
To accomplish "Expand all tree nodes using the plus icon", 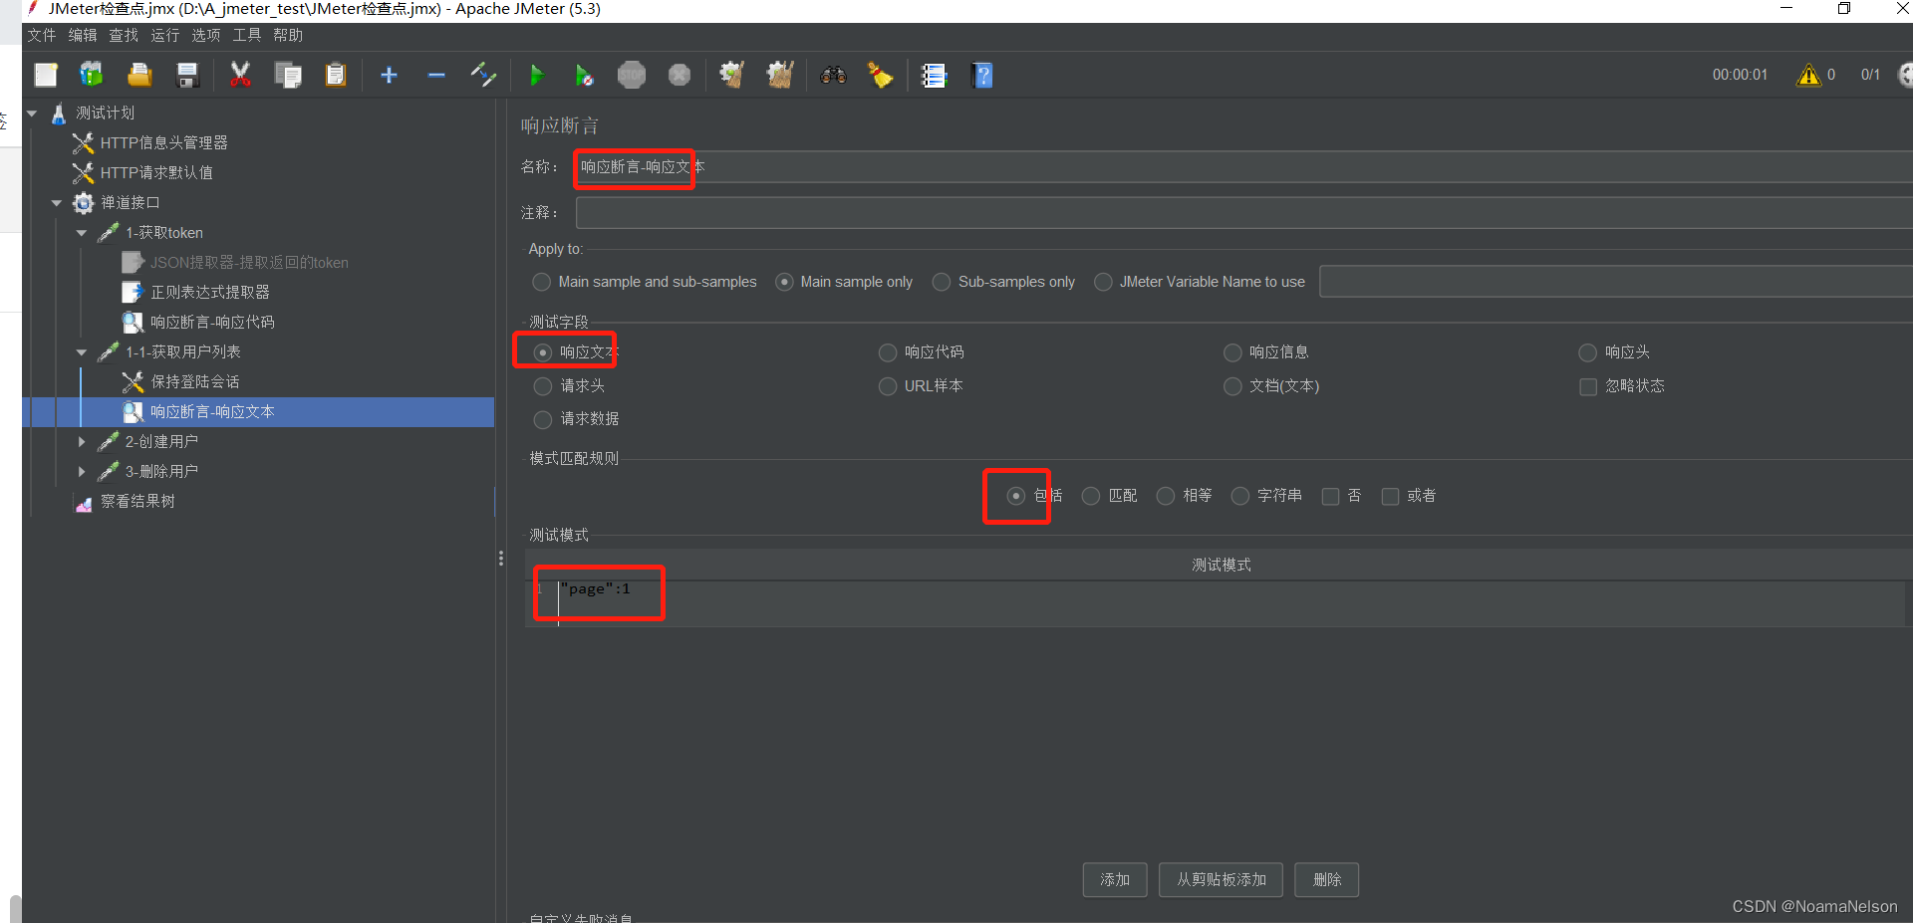I will point(389,75).
